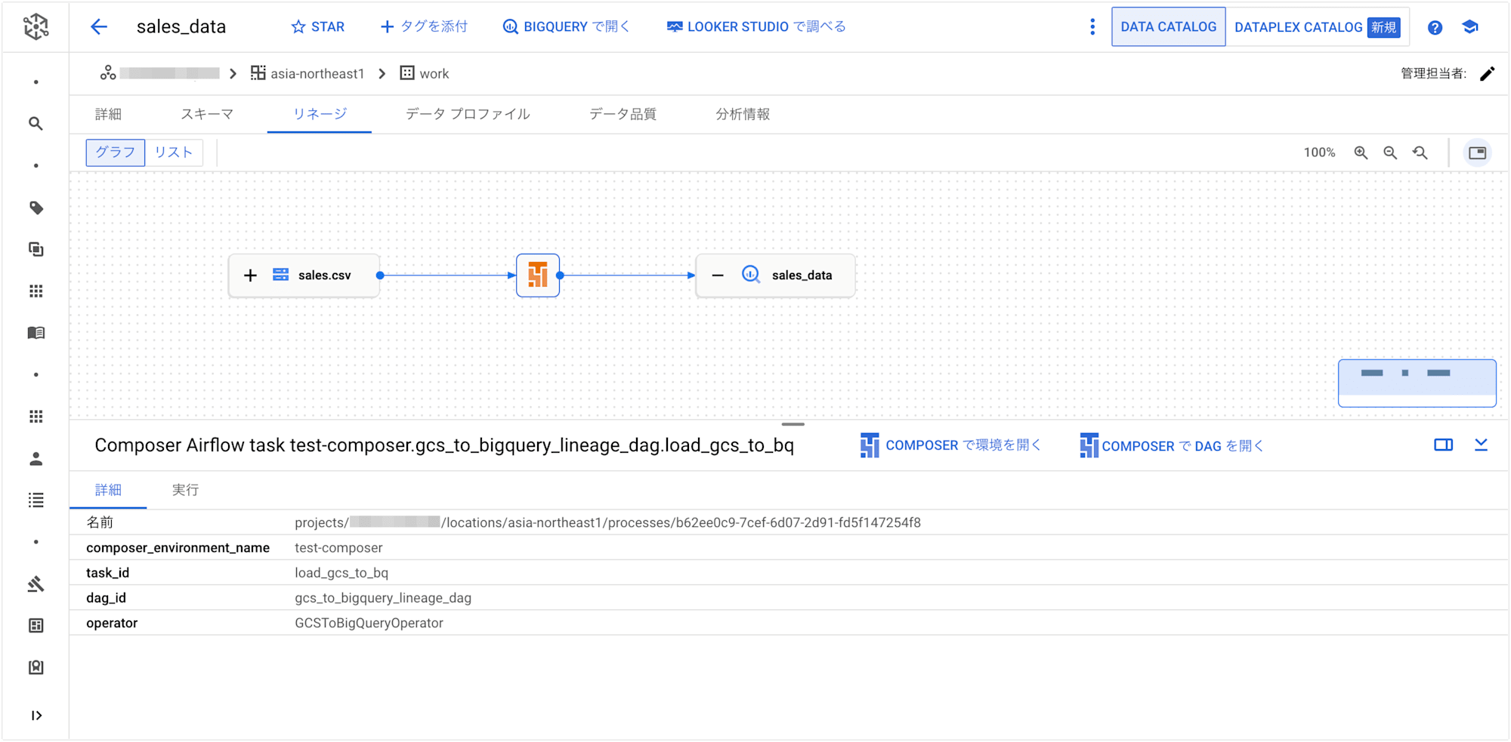Click the GCSToBigQueryOperator value
This screenshot has height=742, width=1511.
(369, 623)
